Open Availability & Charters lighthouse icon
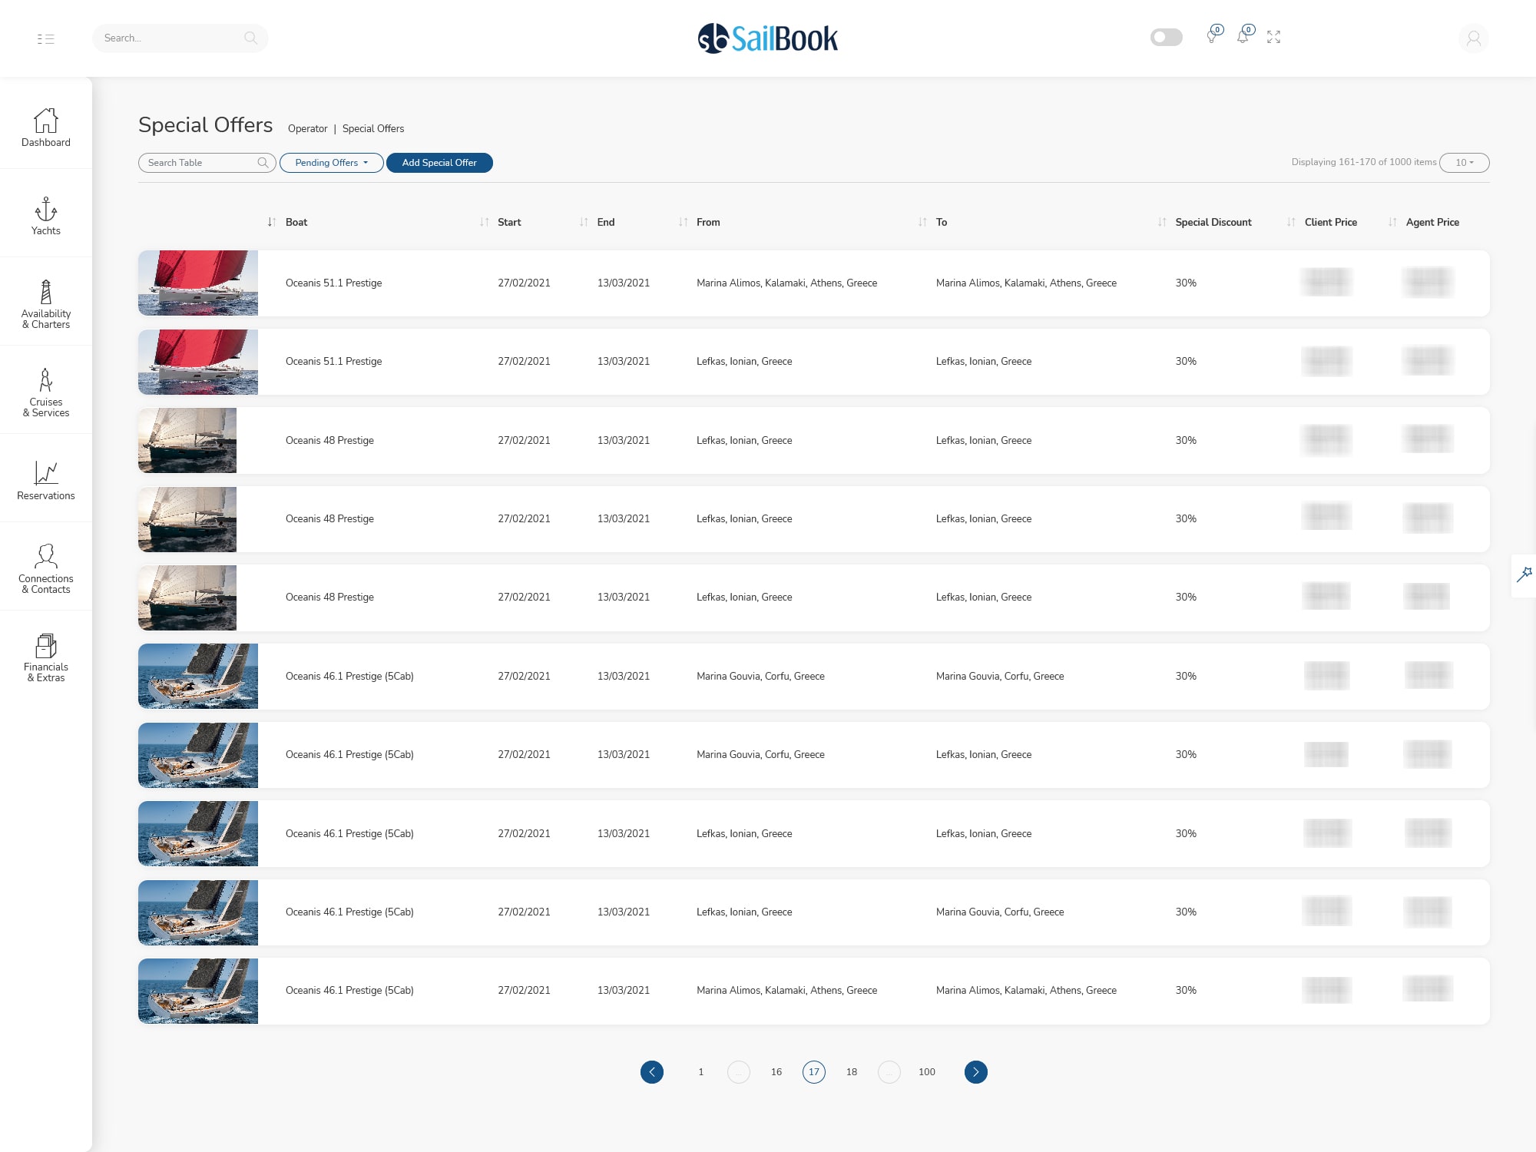The width and height of the screenshot is (1536, 1152). click(46, 293)
